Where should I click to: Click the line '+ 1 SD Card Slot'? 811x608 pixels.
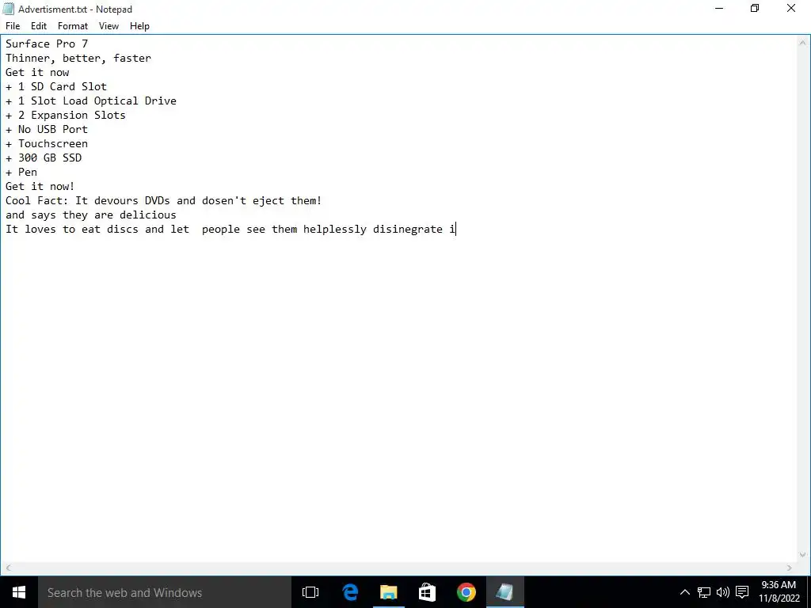[56, 86]
